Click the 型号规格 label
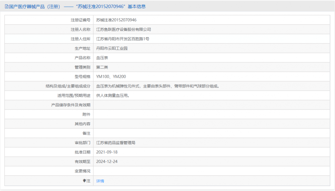The height and width of the screenshot is (191, 335). [x=83, y=77]
